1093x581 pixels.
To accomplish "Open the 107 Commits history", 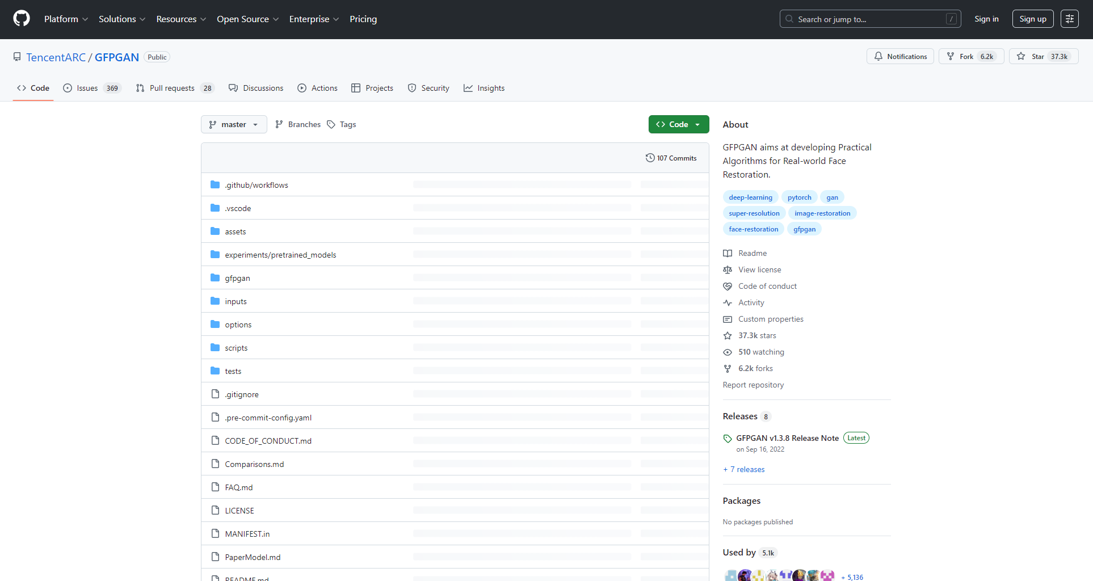I will pos(671,158).
